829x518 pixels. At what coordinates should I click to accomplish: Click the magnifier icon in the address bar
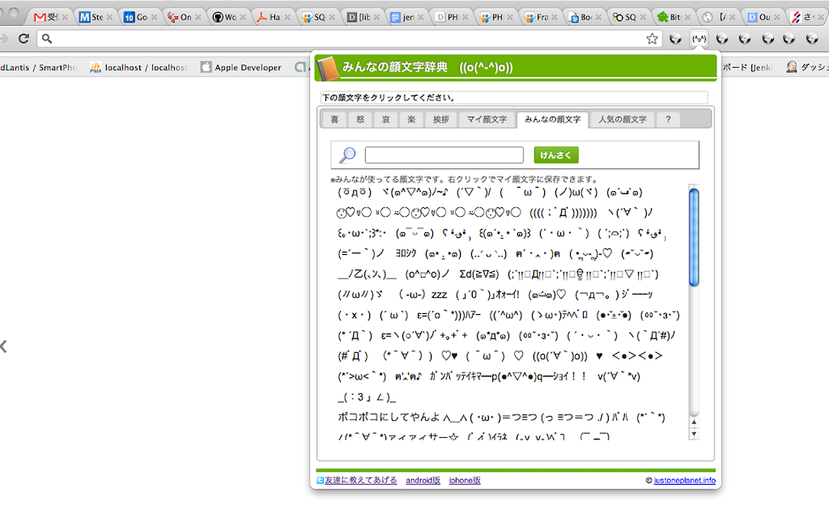pyautogui.click(x=47, y=39)
